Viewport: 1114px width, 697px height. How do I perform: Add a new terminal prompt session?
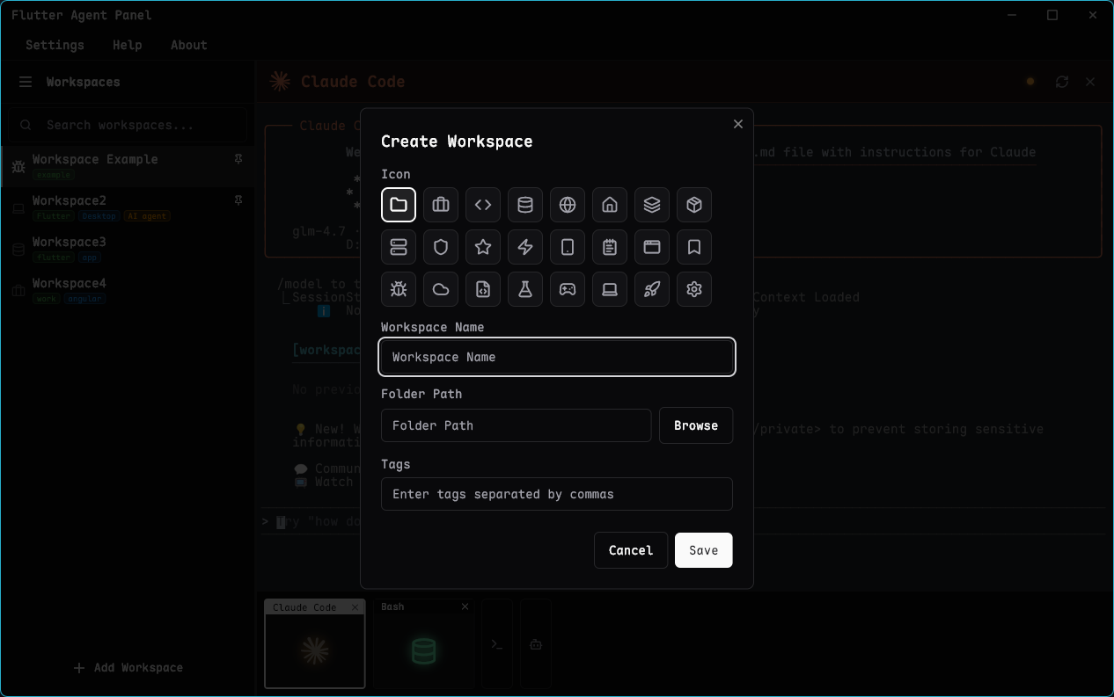pyautogui.click(x=497, y=644)
